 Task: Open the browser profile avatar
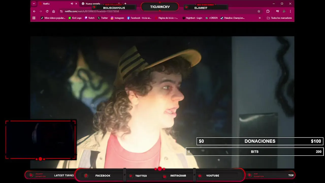click(284, 11)
